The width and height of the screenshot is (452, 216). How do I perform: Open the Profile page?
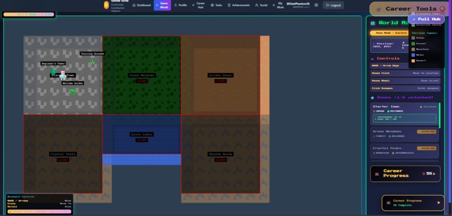(181, 5)
